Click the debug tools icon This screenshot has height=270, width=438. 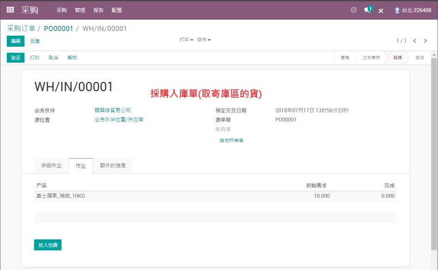(381, 10)
